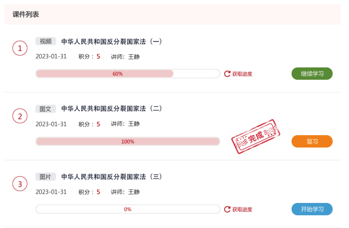The width and height of the screenshot is (349, 228).
Task: Continue learning with the green 继续学习 button
Action: pyautogui.click(x=312, y=73)
